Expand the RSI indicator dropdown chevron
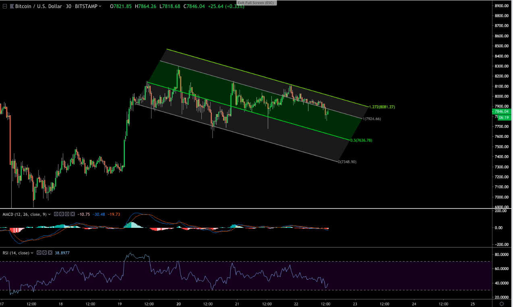 coord(33,253)
